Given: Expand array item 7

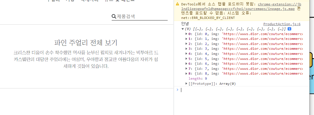Looking at the screenshot, I should click(187, 69).
